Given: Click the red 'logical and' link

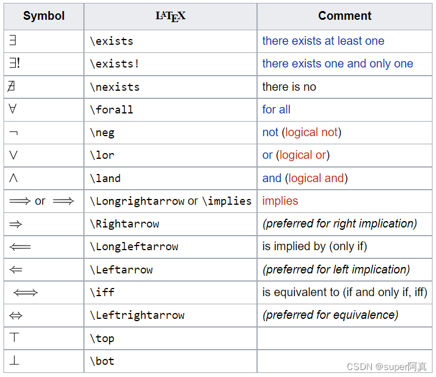Looking at the screenshot, I should (316, 178).
